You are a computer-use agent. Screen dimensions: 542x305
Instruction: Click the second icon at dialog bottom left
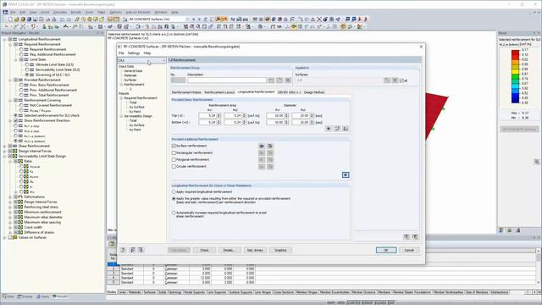[x=132, y=250]
